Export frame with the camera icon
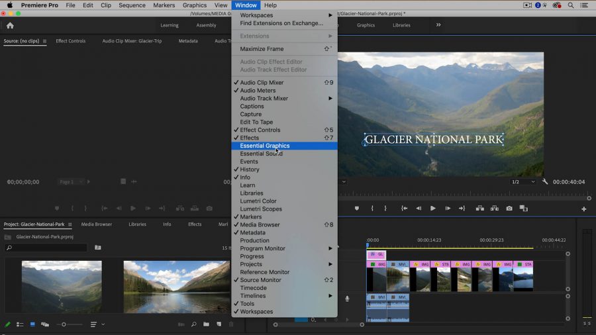 pyautogui.click(x=509, y=209)
